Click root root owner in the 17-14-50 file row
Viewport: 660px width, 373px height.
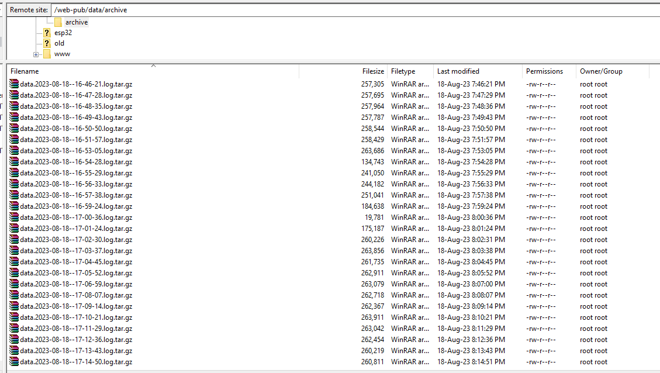[593, 362]
